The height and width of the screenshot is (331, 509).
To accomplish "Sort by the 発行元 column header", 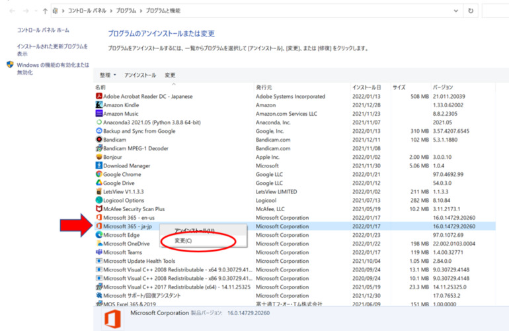I will point(302,87).
